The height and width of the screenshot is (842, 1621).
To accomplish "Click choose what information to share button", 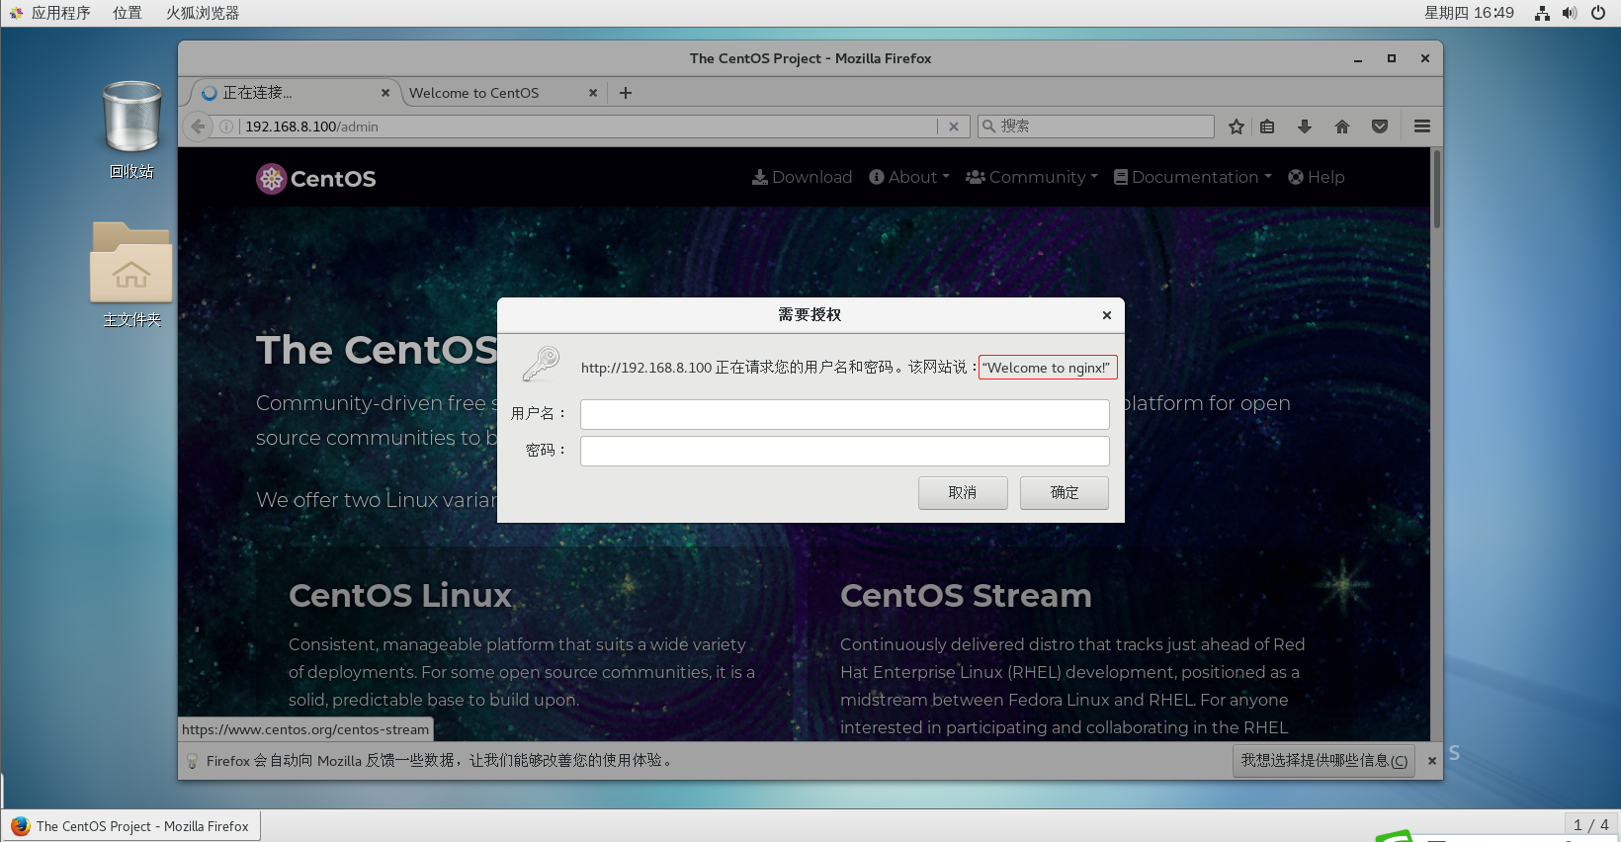I will [1323, 761].
